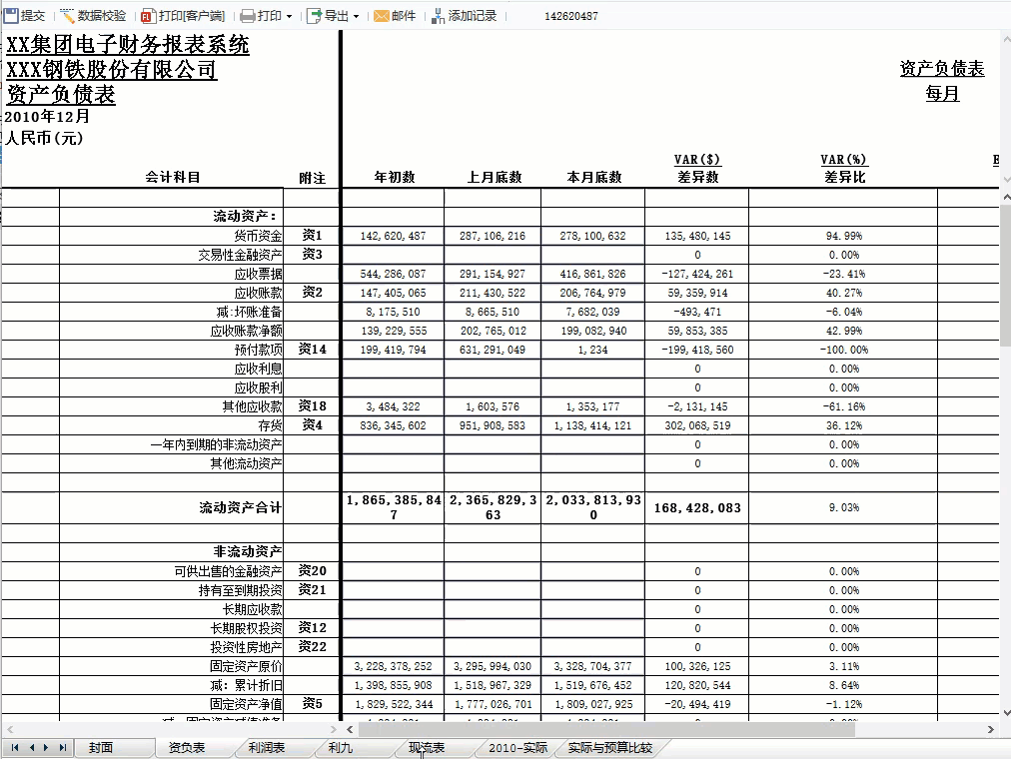1011x759 pixels.
Task: Switch to the 利九 sheet tab
Action: click(x=341, y=747)
